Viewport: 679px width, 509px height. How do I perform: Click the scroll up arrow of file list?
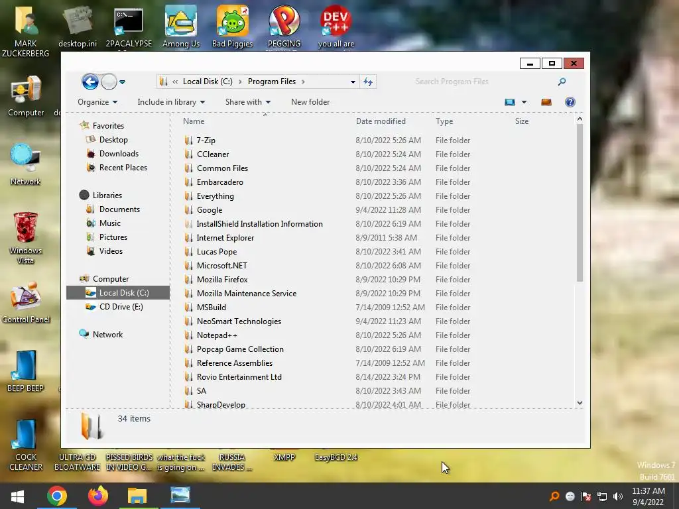[580, 119]
